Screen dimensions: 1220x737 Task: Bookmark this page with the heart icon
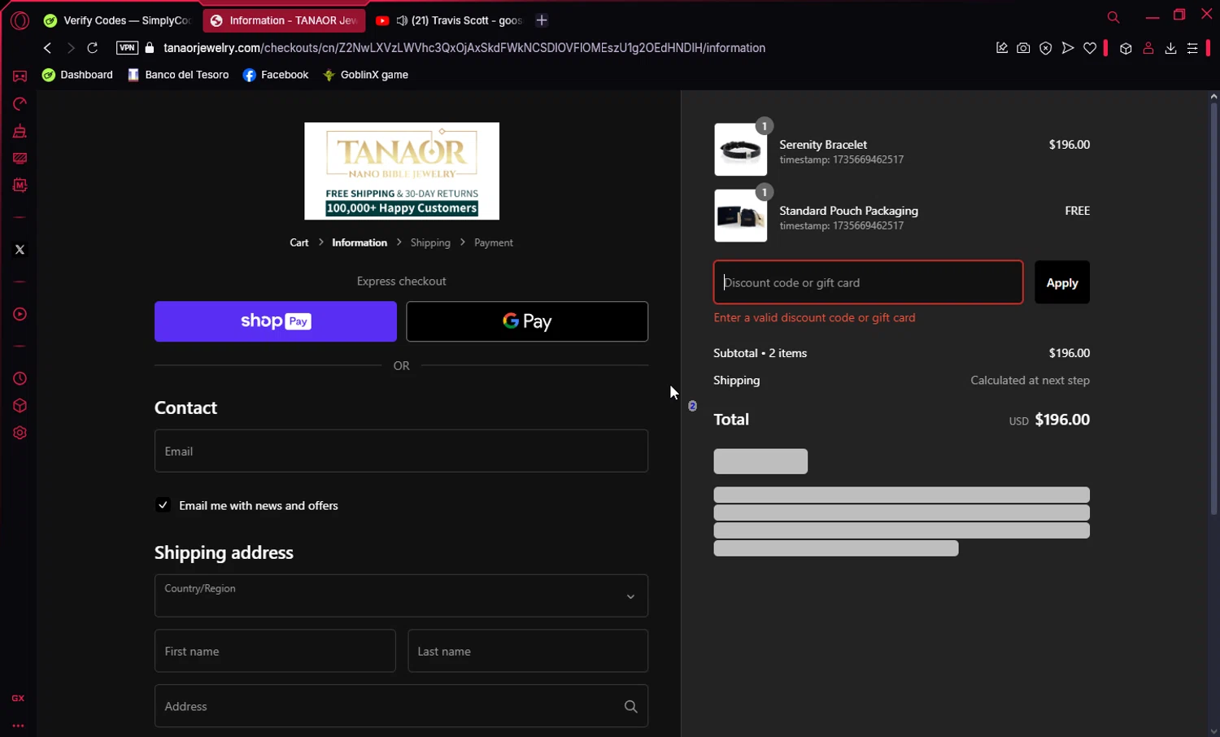click(1090, 48)
